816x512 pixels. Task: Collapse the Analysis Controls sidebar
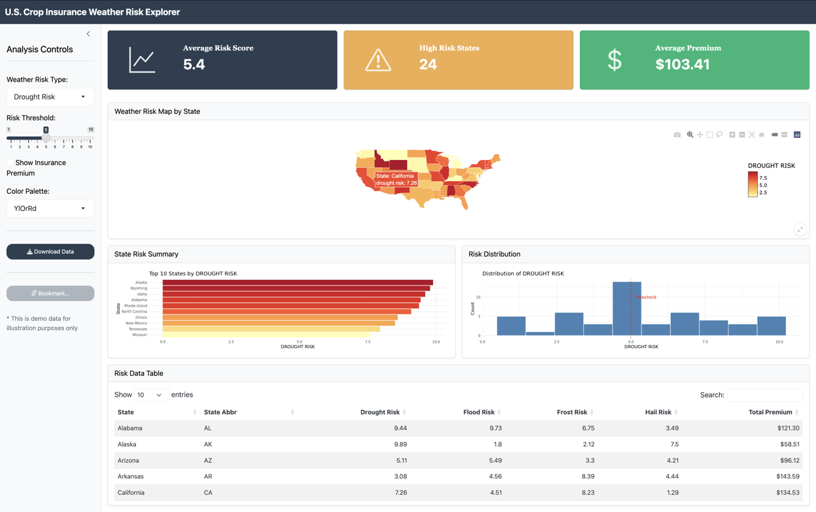click(88, 34)
